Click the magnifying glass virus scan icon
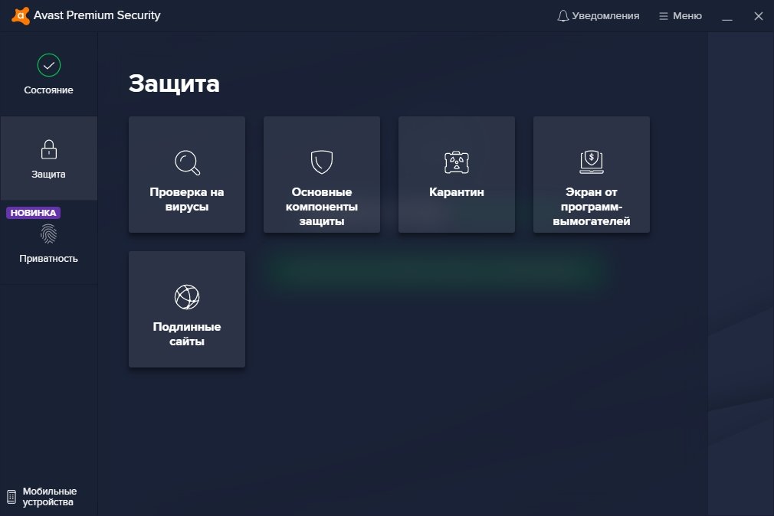Viewport: 774px width, 516px height. click(x=187, y=162)
